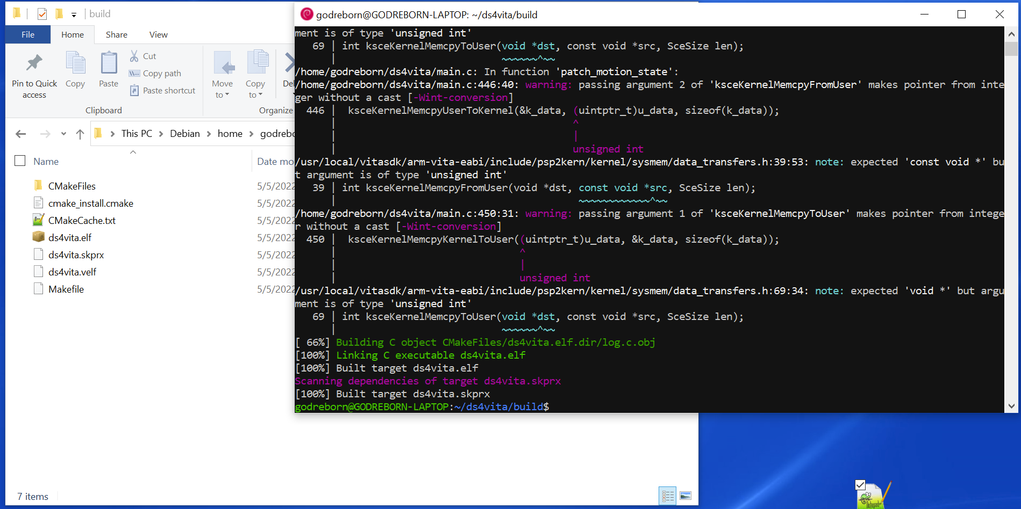The width and height of the screenshot is (1021, 509).
Task: Open the File ribbon tab
Action: point(28,34)
